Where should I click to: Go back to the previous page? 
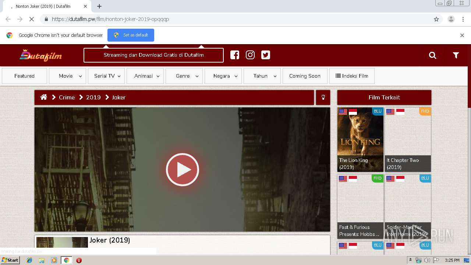pos(8,19)
